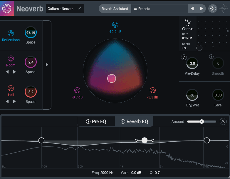Click Gain value 0.0 dB

point(136,173)
